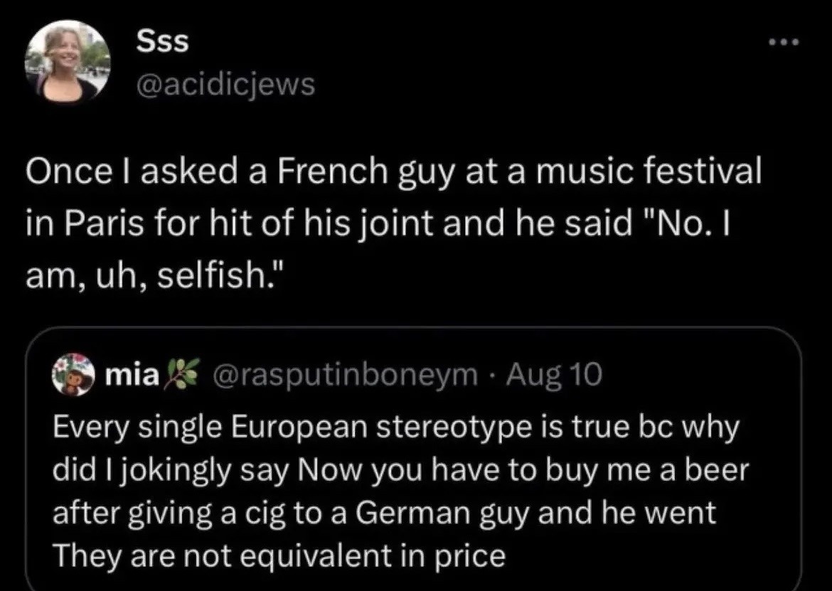
Task: Open the three-dot more options menu
Action: pyautogui.click(x=784, y=42)
